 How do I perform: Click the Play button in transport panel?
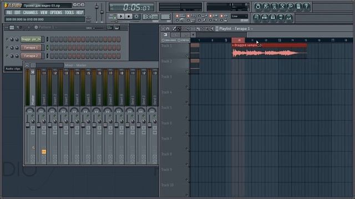(121, 16)
